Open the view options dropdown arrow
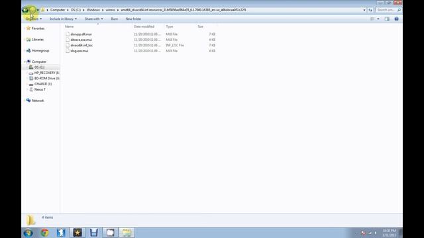The height and width of the screenshot is (238, 424). point(378,19)
